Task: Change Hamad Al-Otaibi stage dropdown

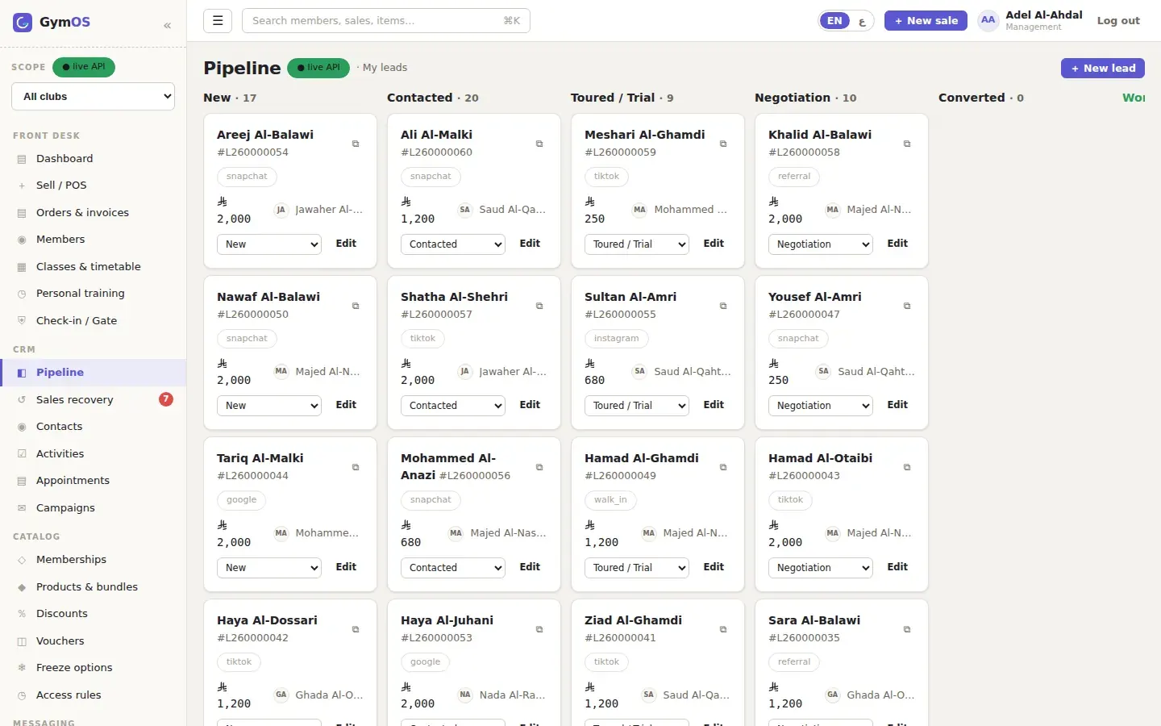Action: pos(821,568)
